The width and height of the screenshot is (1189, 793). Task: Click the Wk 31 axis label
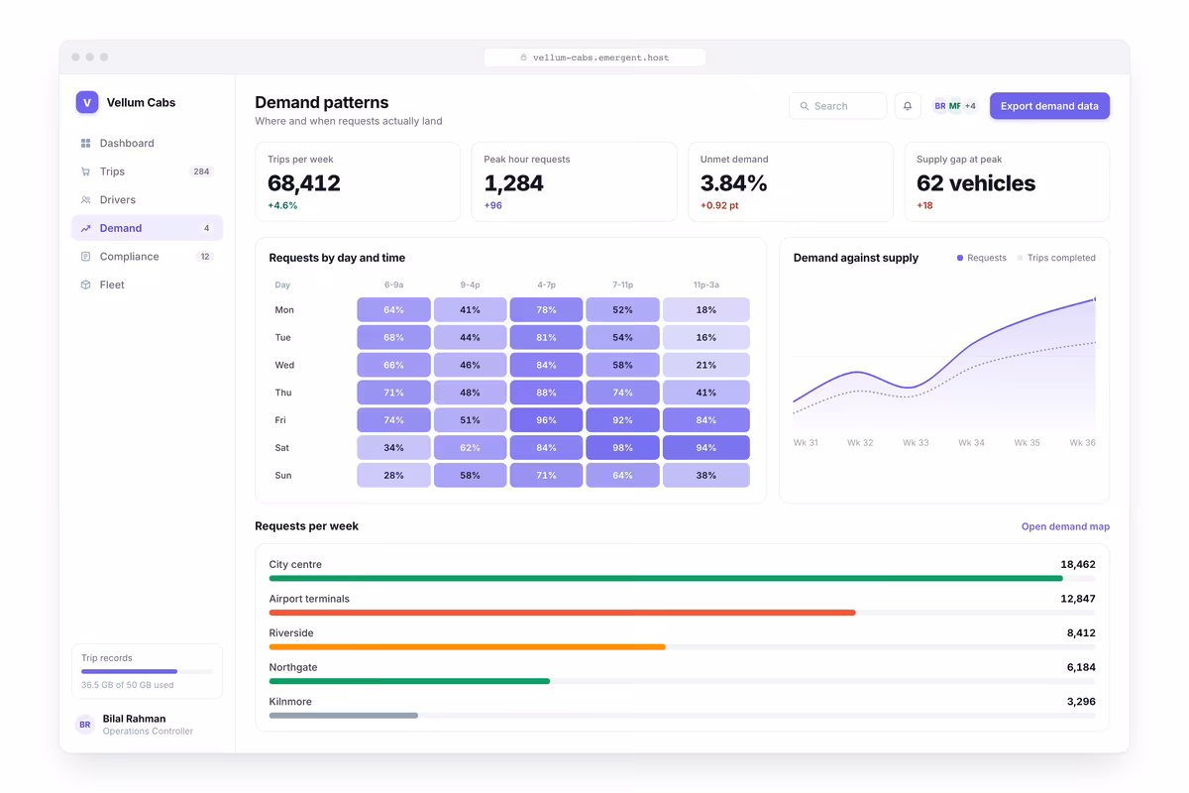806,443
